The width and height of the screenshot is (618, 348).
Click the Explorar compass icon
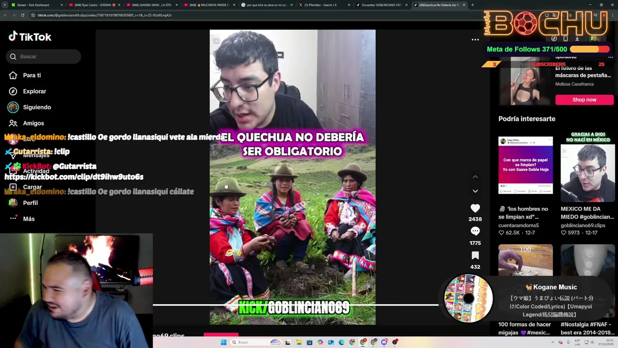(x=13, y=91)
